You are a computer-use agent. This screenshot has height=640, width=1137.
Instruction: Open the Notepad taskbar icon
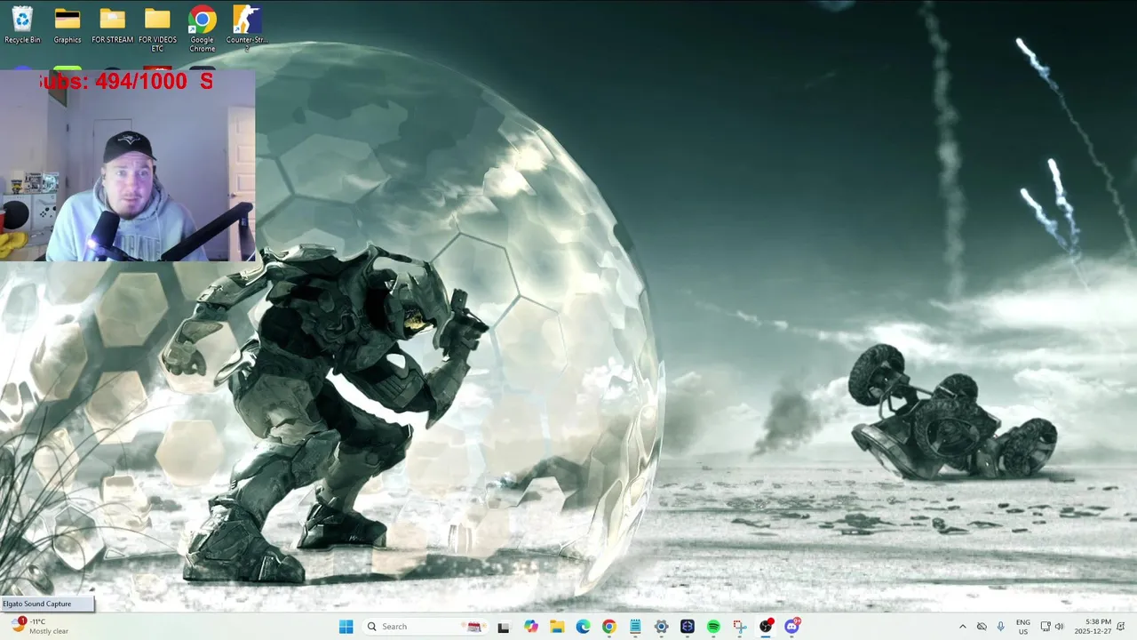(635, 627)
